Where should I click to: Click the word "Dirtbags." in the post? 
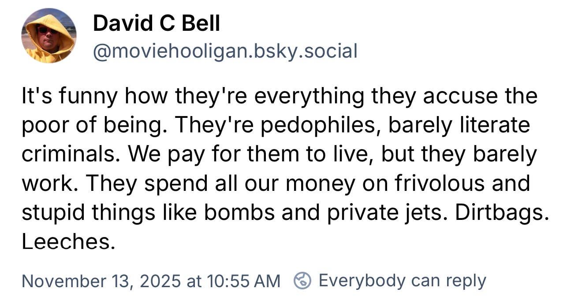coord(502,212)
